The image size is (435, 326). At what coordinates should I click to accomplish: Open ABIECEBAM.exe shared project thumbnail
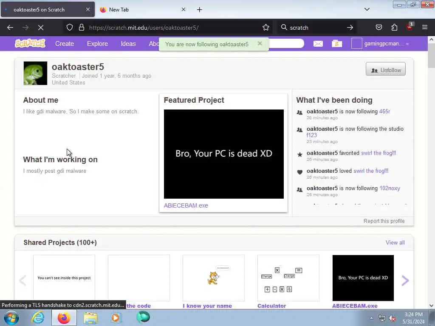click(x=363, y=278)
